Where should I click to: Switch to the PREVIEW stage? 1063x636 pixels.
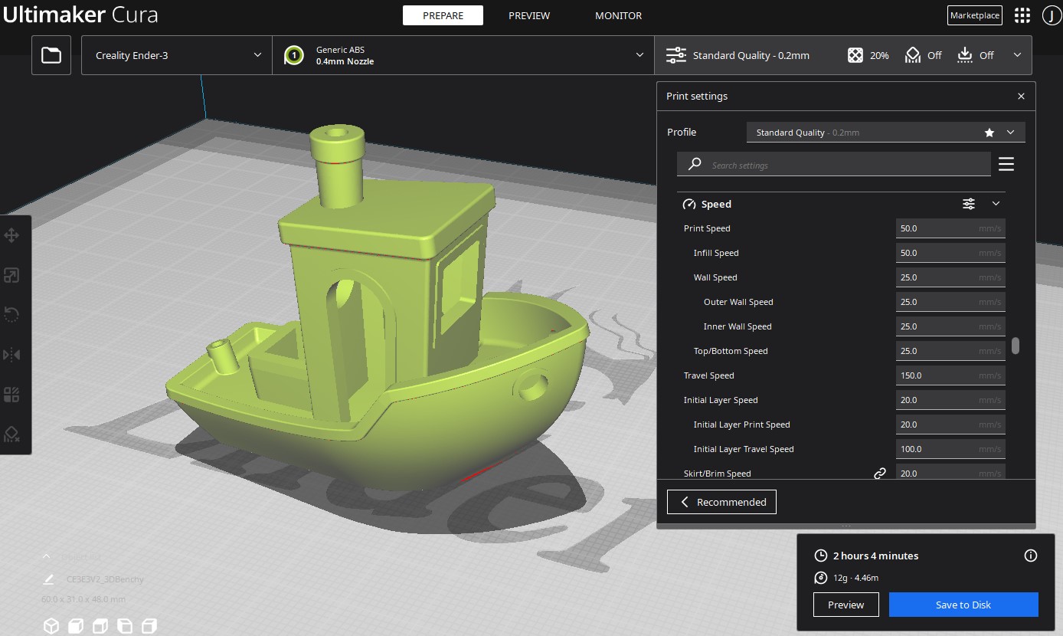tap(529, 15)
